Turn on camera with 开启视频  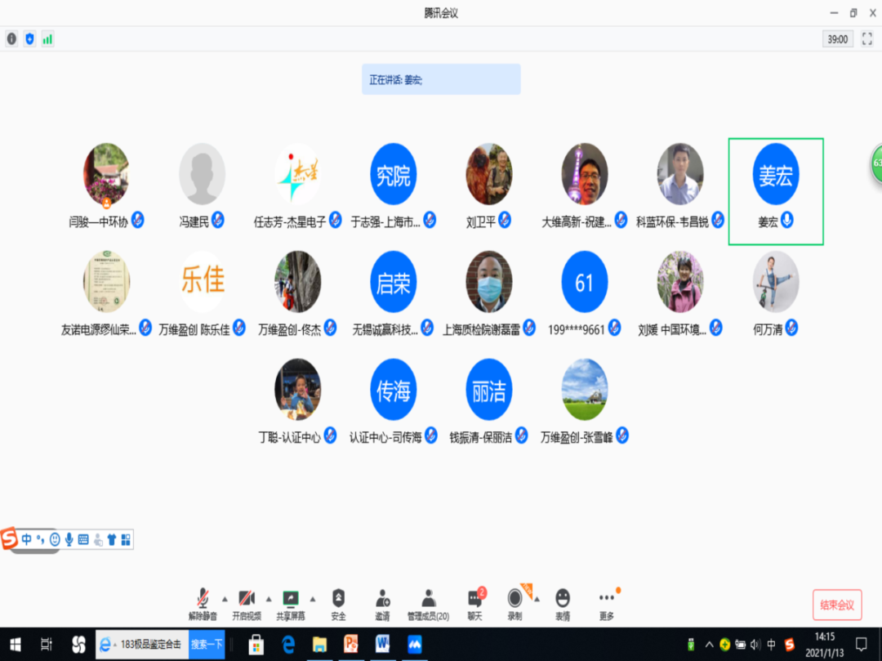coord(247,604)
